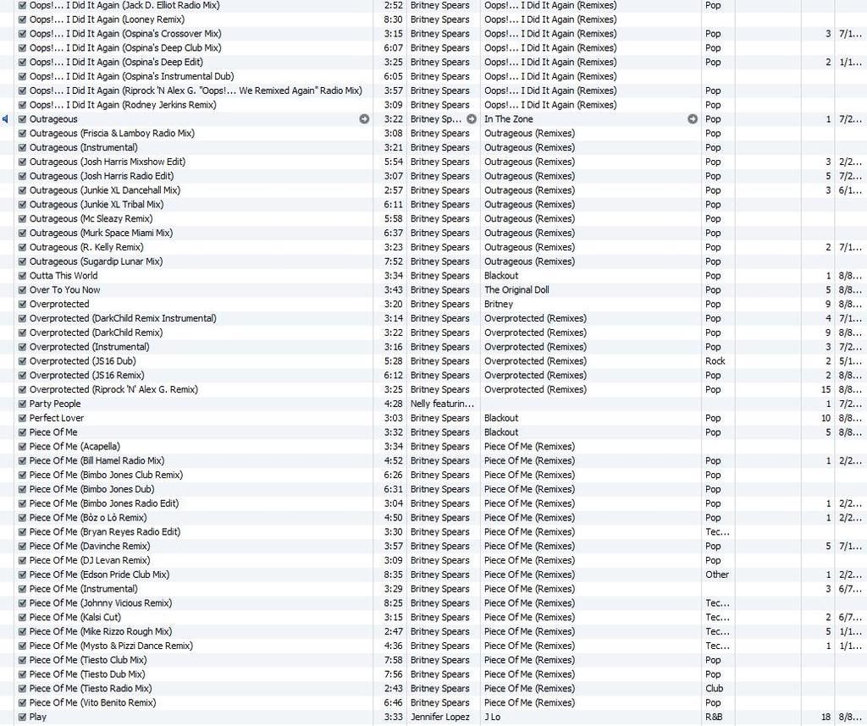Screen dimensions: 867x726
Task: Click the arrow icon next to Outrageous title
Action: tap(364, 119)
